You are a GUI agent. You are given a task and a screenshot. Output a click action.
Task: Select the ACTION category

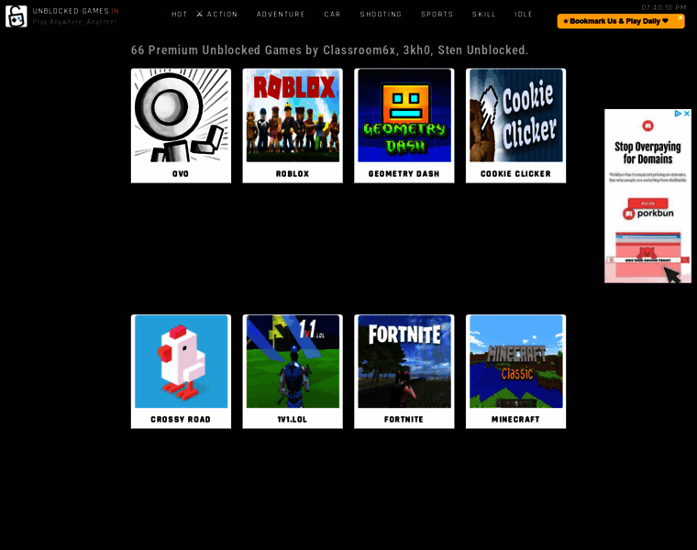(222, 15)
